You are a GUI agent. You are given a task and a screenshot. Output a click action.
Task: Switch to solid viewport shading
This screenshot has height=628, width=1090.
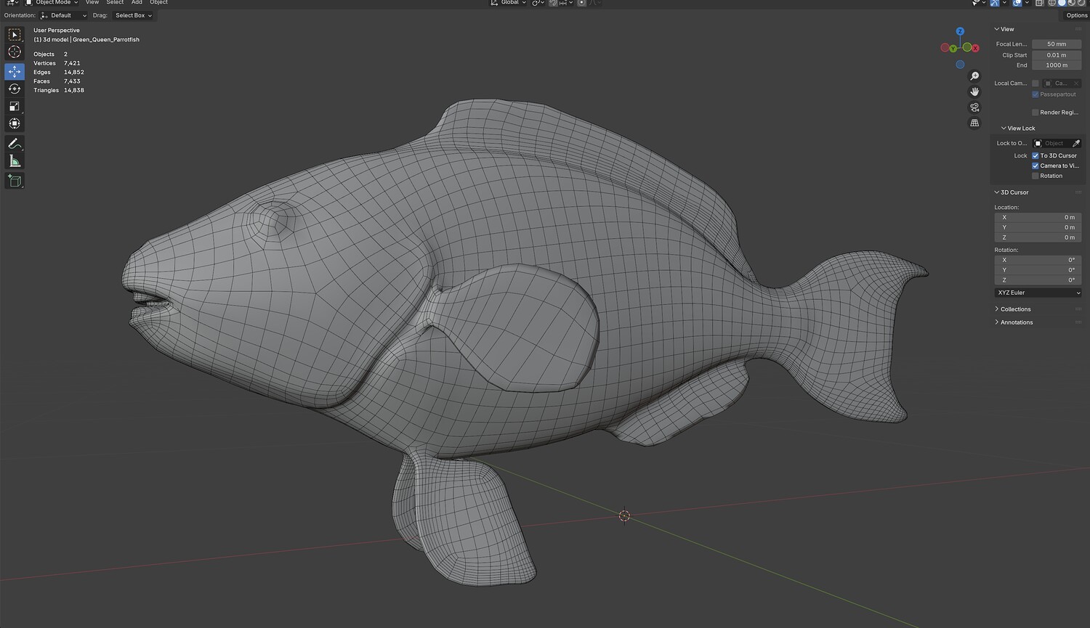coord(1062,3)
